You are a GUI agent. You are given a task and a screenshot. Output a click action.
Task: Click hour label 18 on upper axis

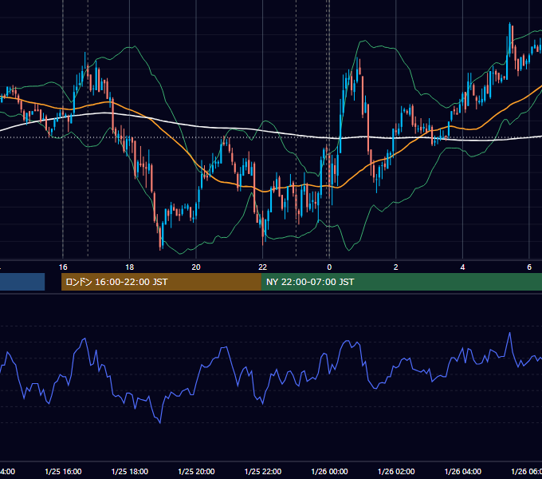coord(129,267)
